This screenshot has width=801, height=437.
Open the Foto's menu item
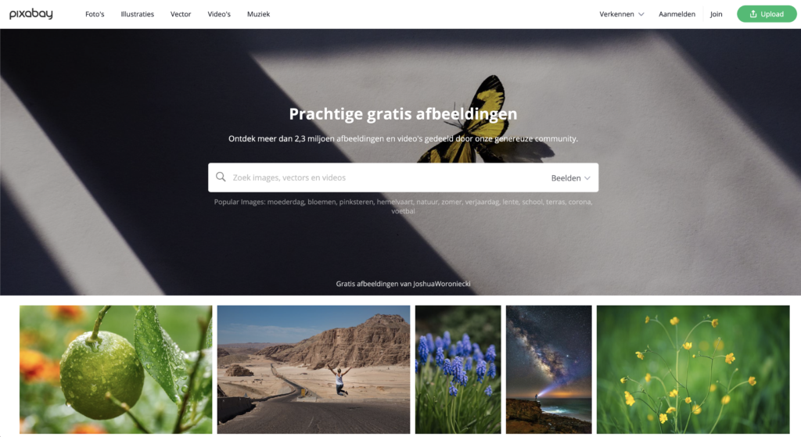[95, 14]
